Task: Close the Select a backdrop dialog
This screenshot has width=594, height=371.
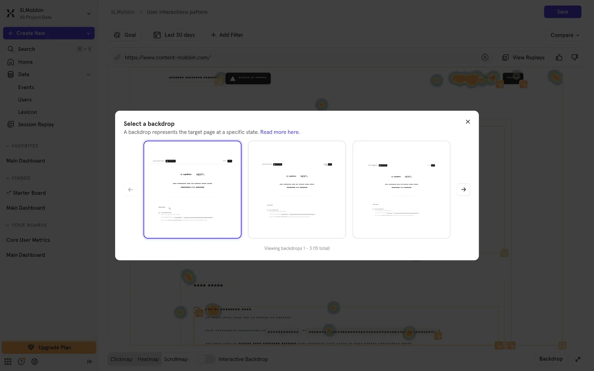Action: [468, 122]
